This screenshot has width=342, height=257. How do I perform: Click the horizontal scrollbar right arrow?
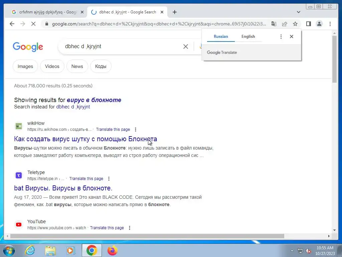329,236
